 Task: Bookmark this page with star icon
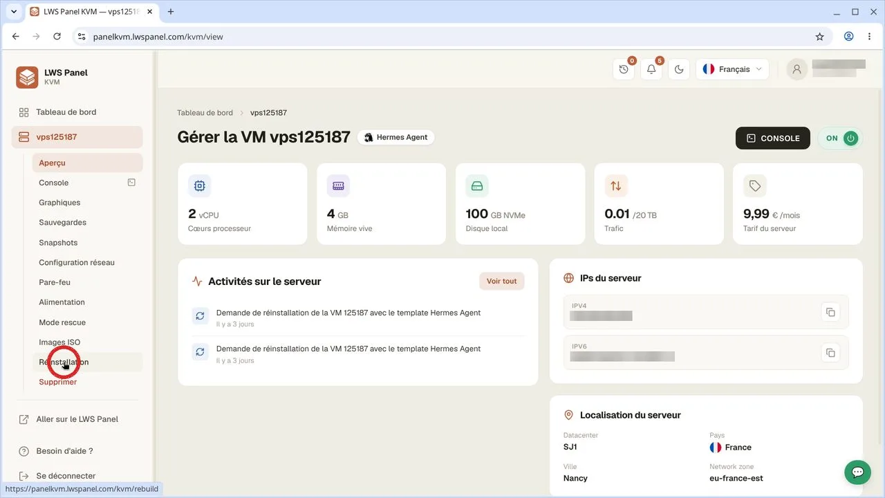click(x=820, y=37)
